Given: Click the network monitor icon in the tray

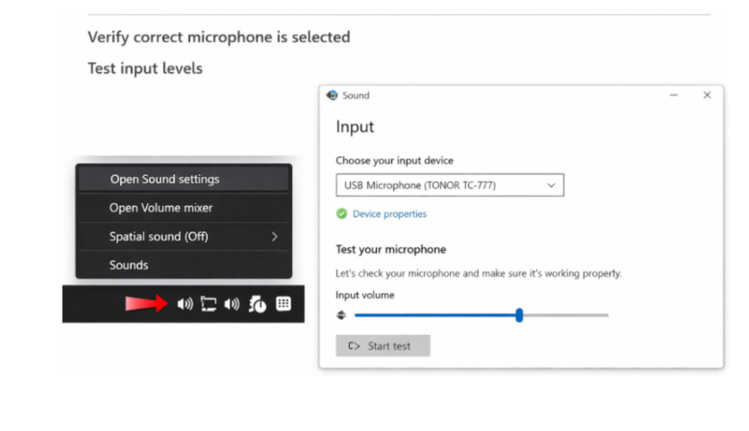Looking at the screenshot, I should 208,304.
